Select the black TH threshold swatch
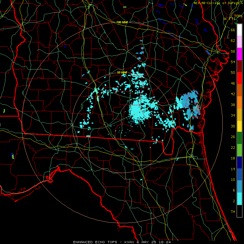Image resolution: width=244 pixels, height=244 pixels. click(x=239, y=211)
